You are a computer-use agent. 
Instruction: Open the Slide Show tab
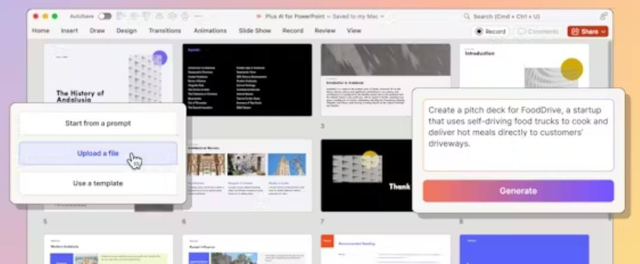[255, 30]
